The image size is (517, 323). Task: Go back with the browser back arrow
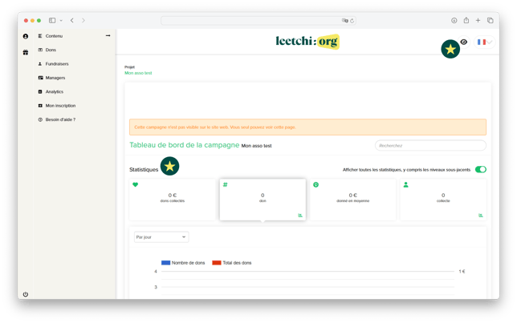click(72, 20)
